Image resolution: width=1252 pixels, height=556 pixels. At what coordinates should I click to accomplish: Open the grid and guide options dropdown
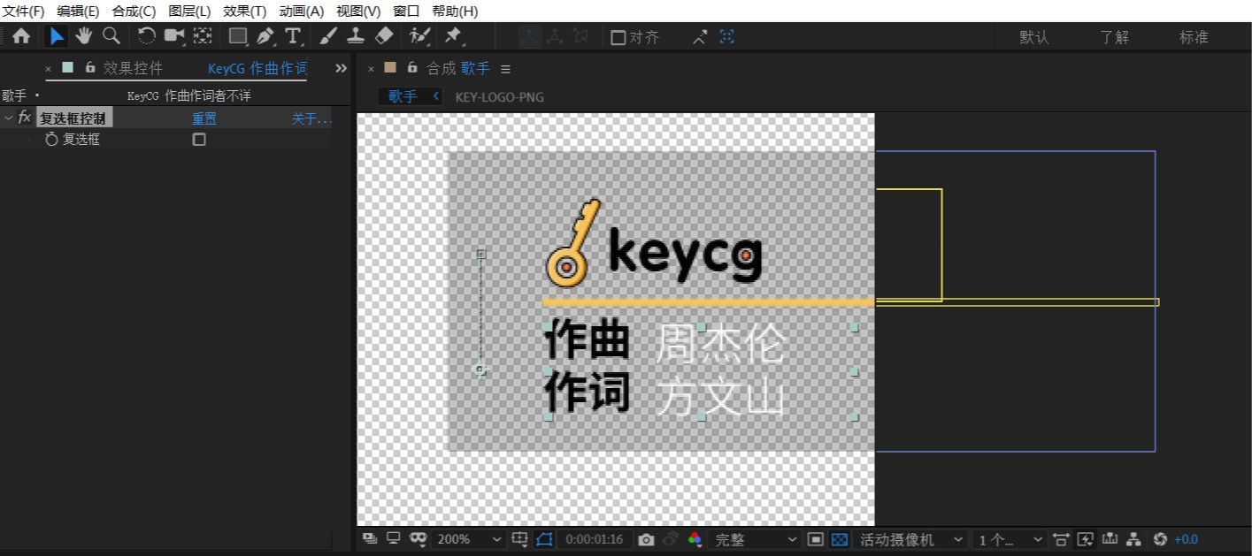520,539
